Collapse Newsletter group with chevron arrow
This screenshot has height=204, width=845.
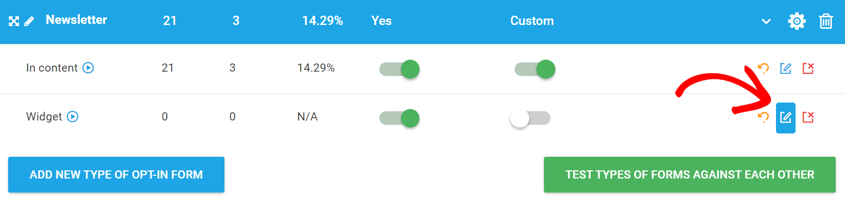766,22
